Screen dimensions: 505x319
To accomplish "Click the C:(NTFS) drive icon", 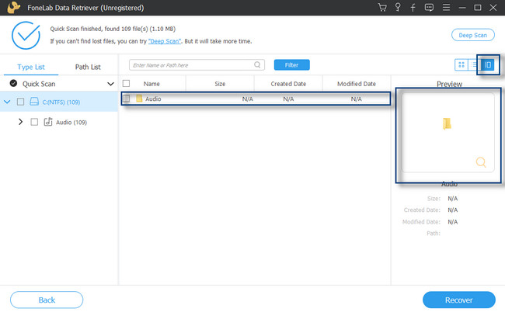I will point(34,102).
